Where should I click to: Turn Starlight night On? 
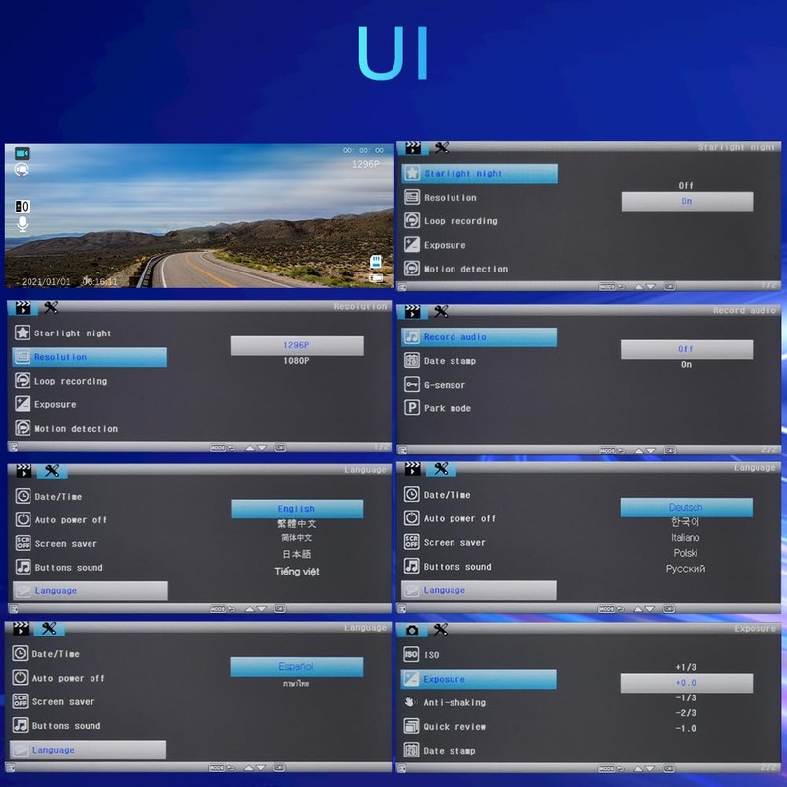(686, 201)
